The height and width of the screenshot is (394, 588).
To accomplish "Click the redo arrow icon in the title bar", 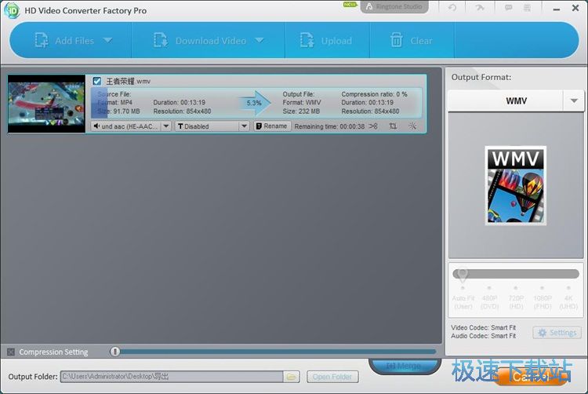I will pos(480,7).
